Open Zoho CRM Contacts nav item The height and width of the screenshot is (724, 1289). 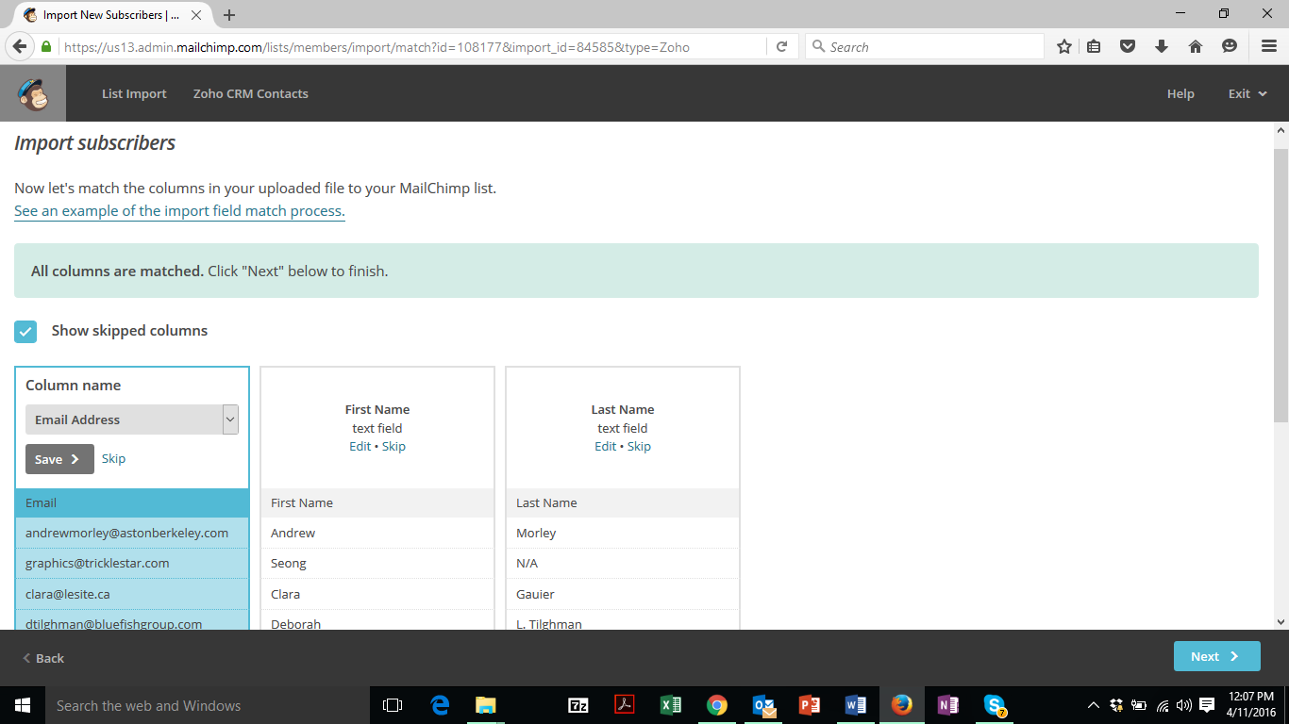tap(250, 93)
